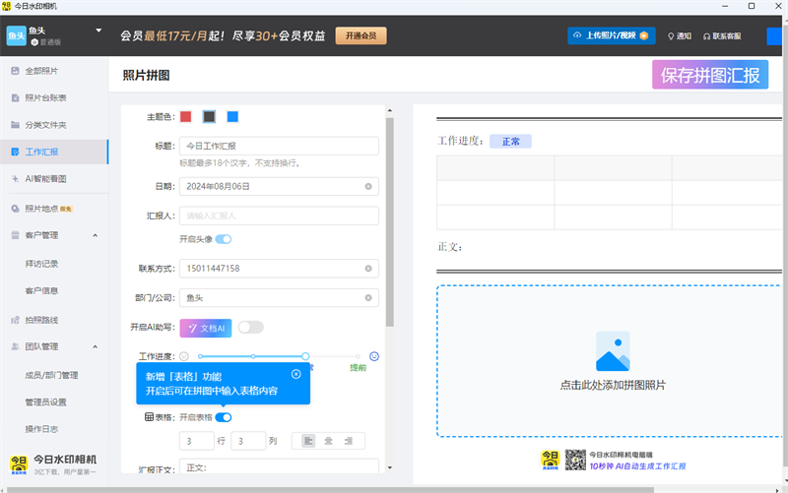Image resolution: width=788 pixels, height=493 pixels.
Task: Choose the red theme color swatch
Action: click(185, 116)
